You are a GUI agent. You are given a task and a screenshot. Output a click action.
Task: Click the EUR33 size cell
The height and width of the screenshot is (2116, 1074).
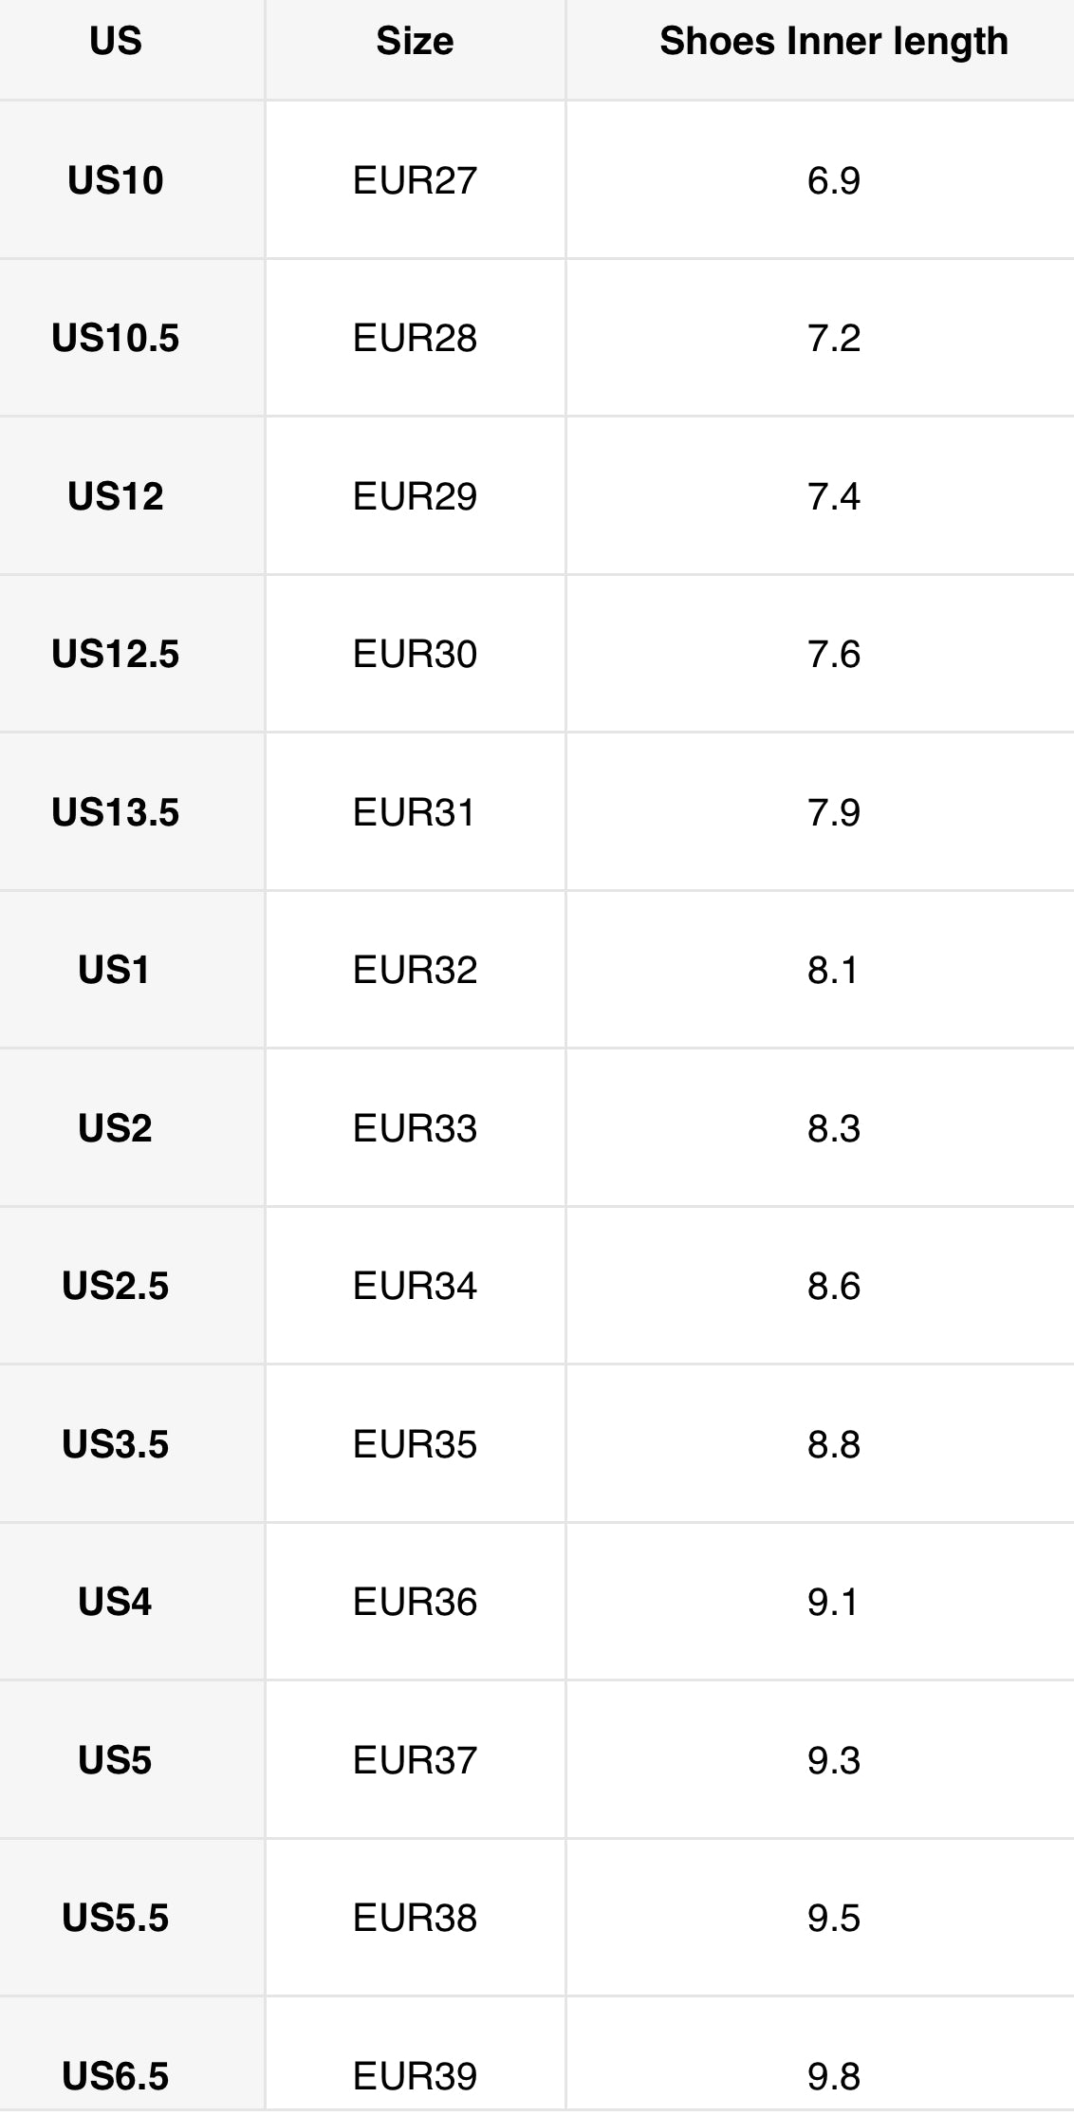coord(415,1129)
